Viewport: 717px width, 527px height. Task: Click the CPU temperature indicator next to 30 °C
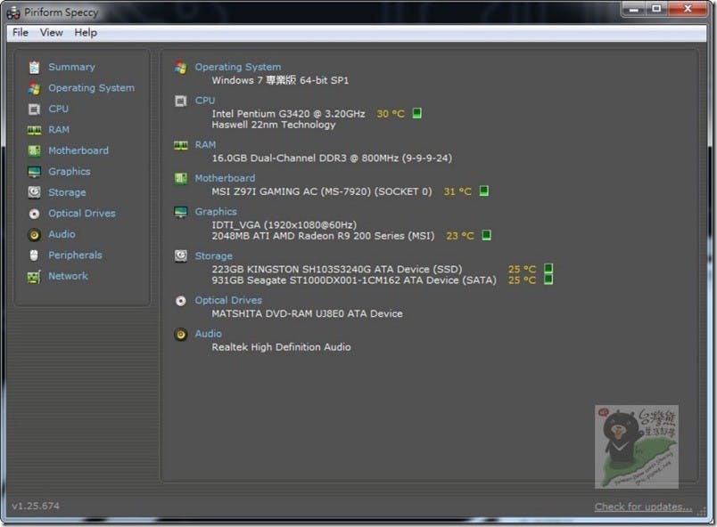coord(416,113)
